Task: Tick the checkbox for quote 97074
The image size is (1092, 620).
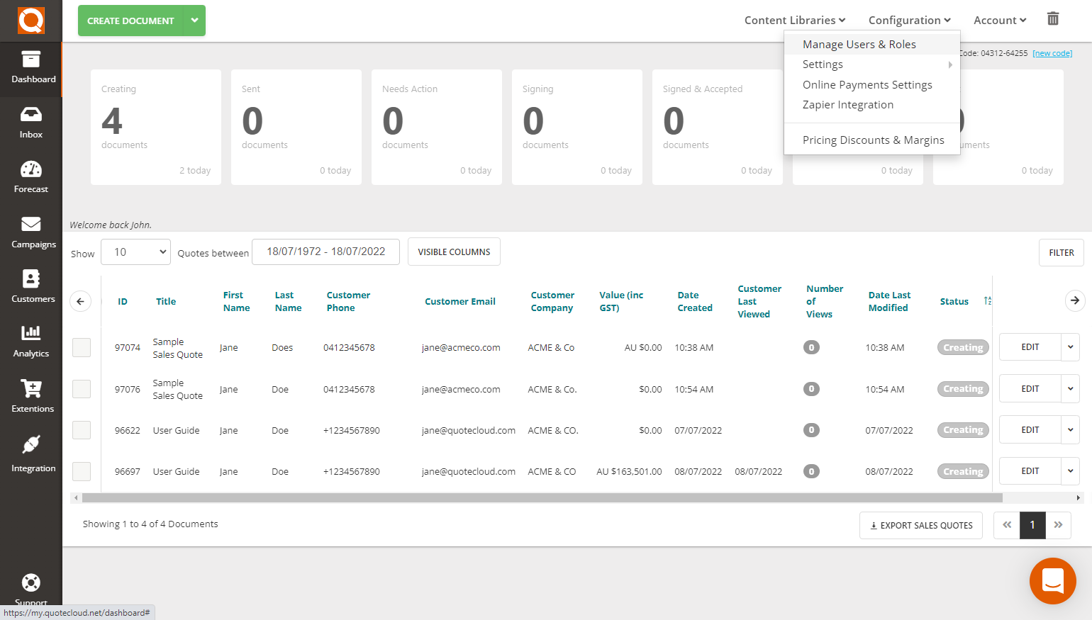Action: [81, 347]
